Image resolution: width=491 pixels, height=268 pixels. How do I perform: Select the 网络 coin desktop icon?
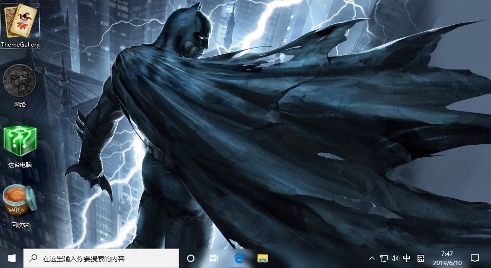(20, 86)
